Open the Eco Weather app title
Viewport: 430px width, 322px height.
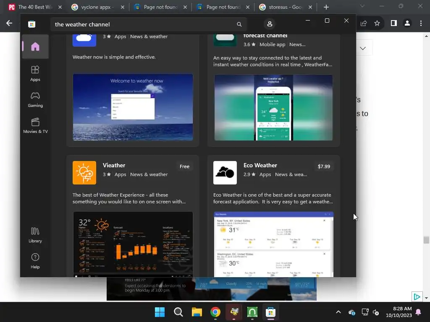260,165
